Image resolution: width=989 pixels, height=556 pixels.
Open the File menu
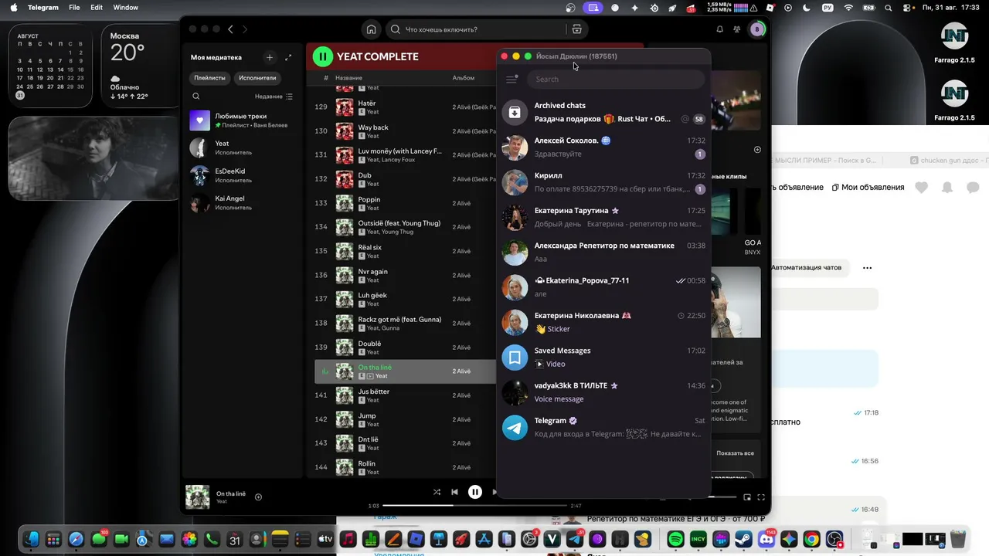tap(74, 8)
